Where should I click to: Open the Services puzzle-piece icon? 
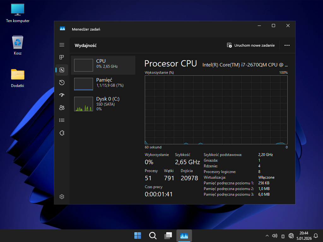pyautogui.click(x=62, y=133)
